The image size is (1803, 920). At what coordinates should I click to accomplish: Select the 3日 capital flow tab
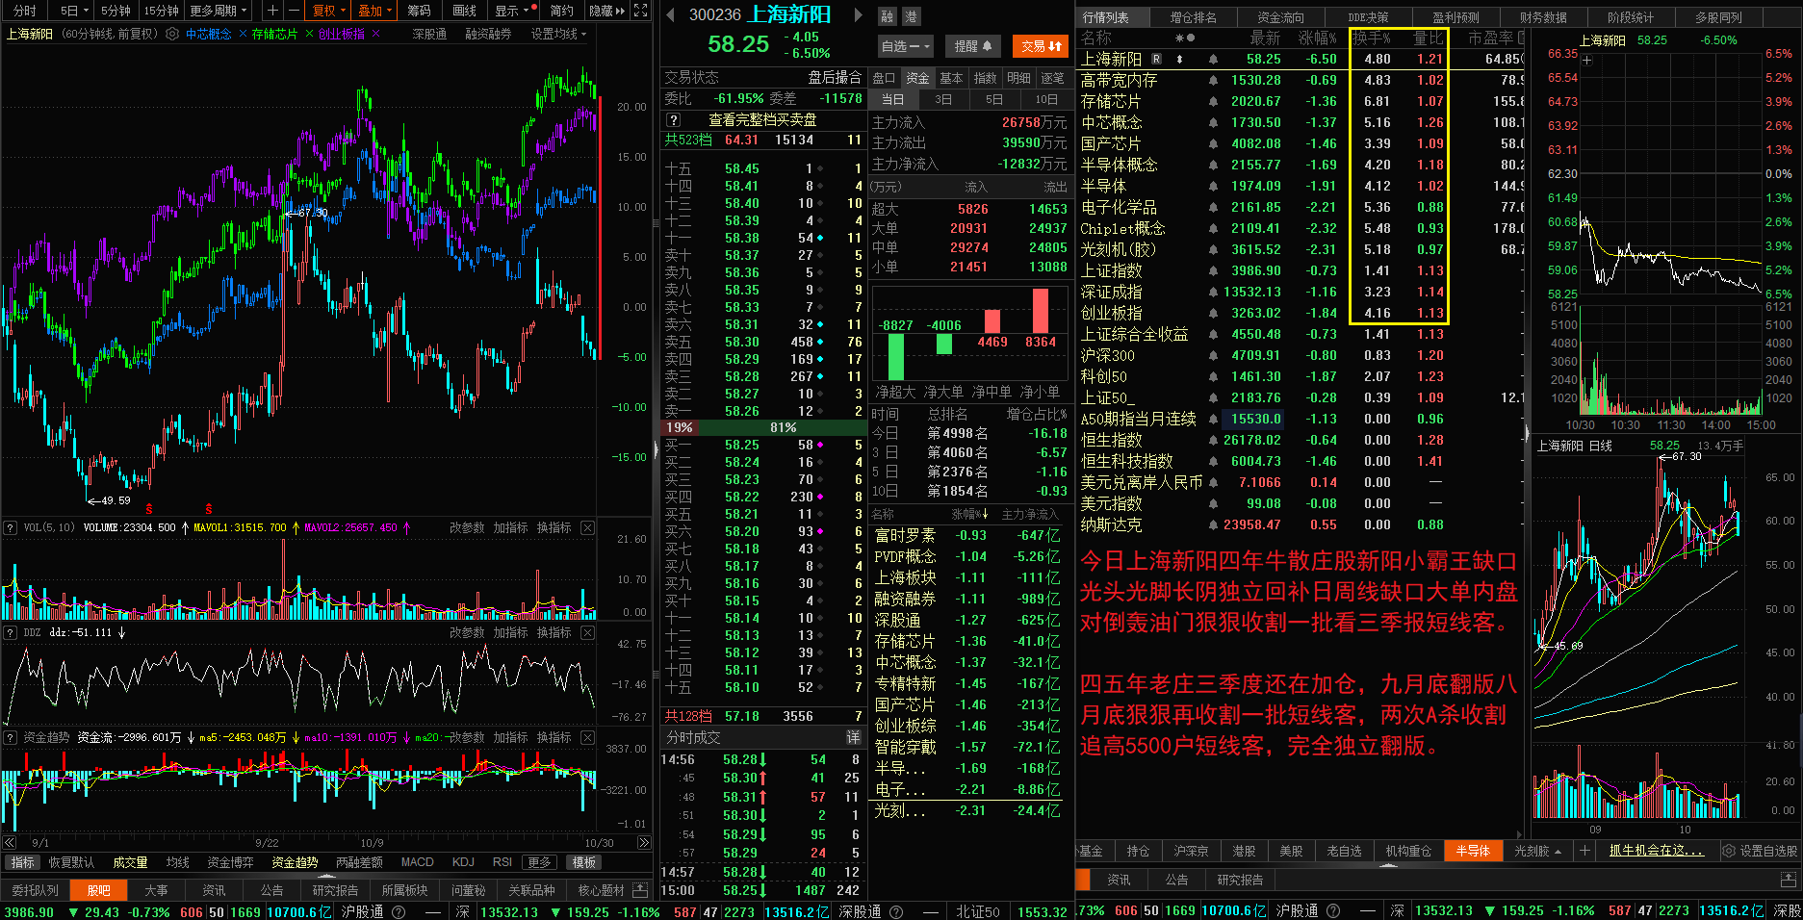pyautogui.click(x=943, y=99)
